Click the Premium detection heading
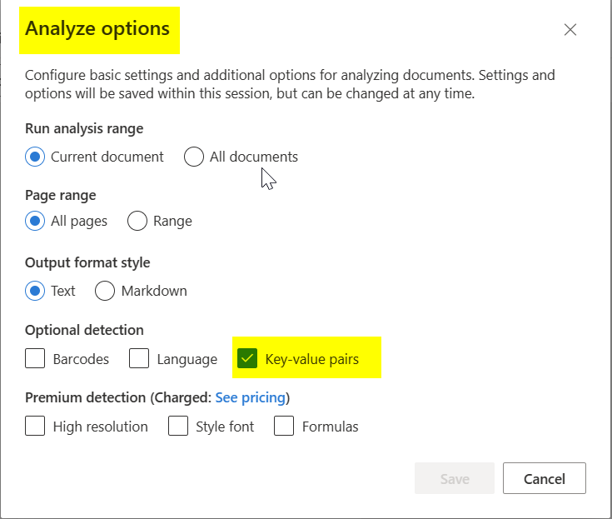The width and height of the screenshot is (612, 519). pos(157,397)
